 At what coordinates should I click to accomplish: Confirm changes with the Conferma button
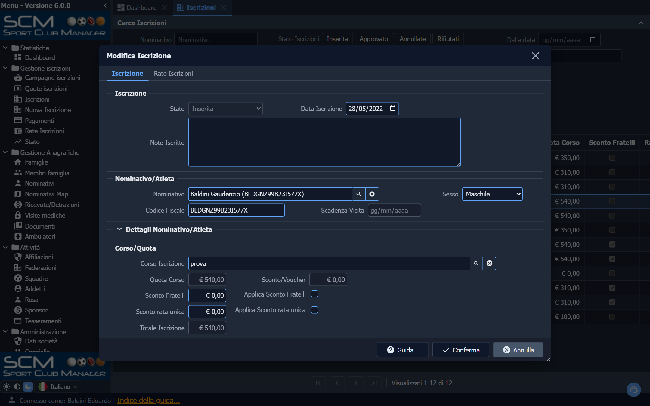461,350
